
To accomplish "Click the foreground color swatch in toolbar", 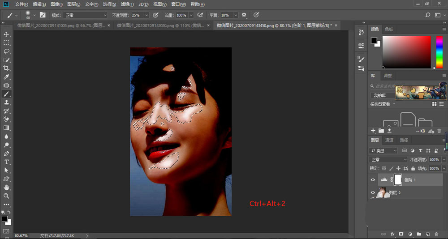I will coord(4,219).
